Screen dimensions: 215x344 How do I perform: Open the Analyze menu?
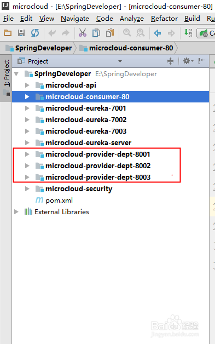132,19
